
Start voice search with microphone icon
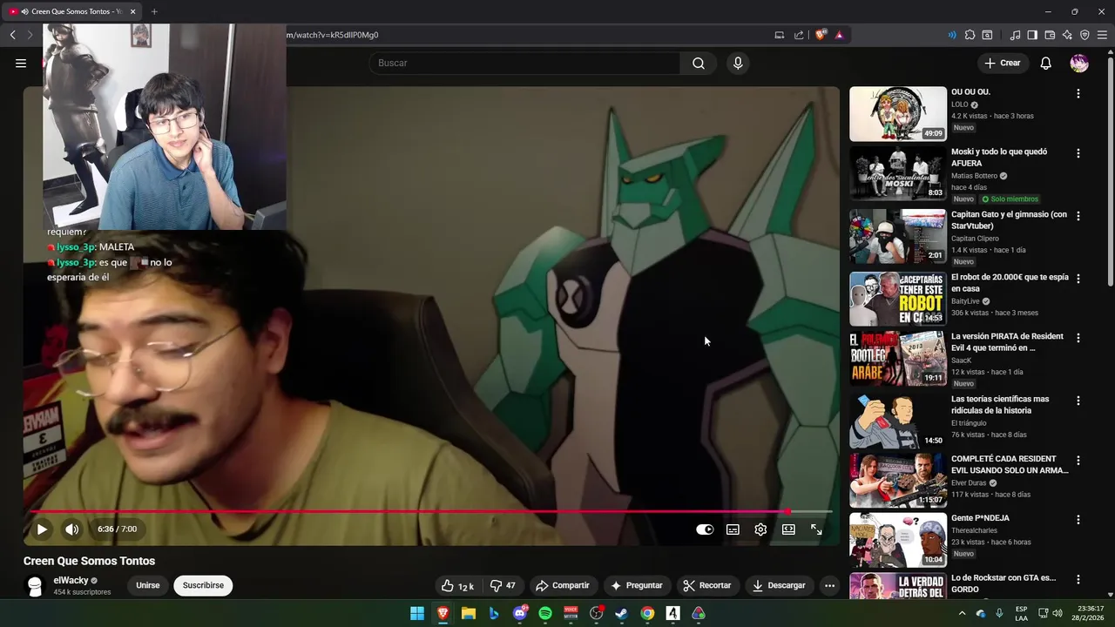738,63
